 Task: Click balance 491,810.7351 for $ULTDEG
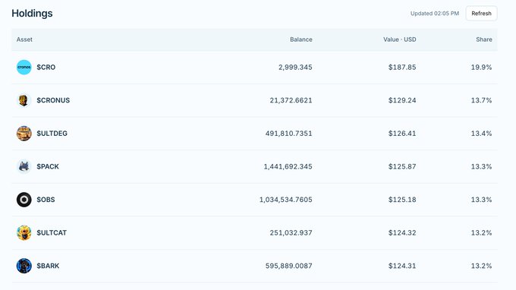288,134
